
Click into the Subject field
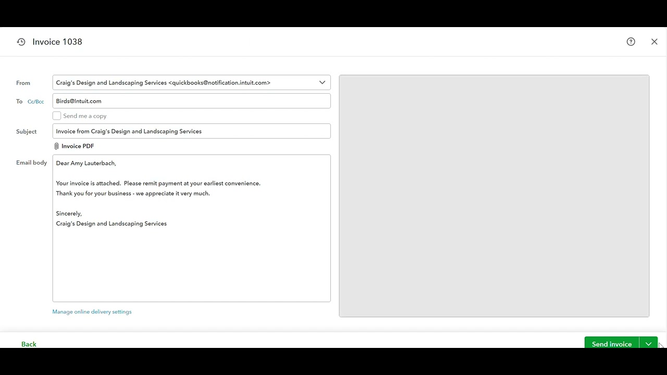click(x=191, y=131)
